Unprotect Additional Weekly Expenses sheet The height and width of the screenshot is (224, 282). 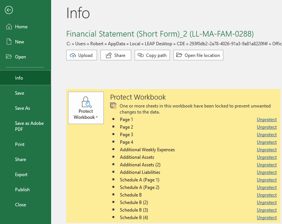pos(267,150)
